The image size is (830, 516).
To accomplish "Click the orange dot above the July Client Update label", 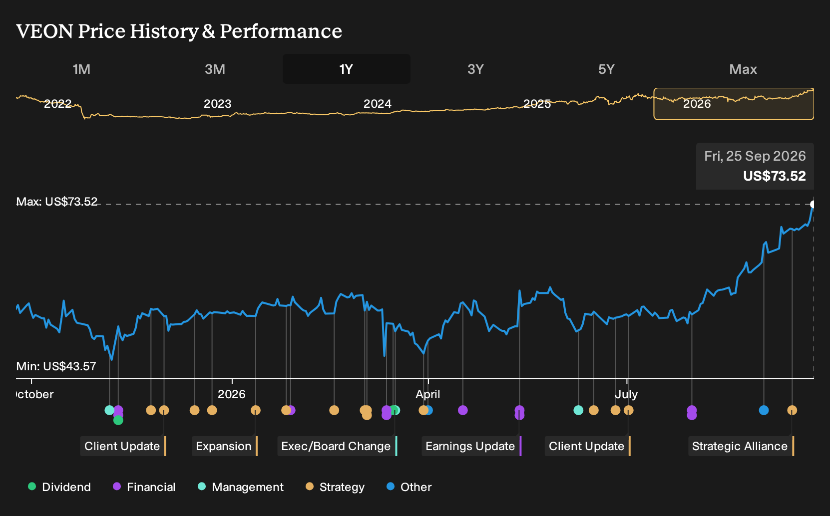I will point(629,410).
